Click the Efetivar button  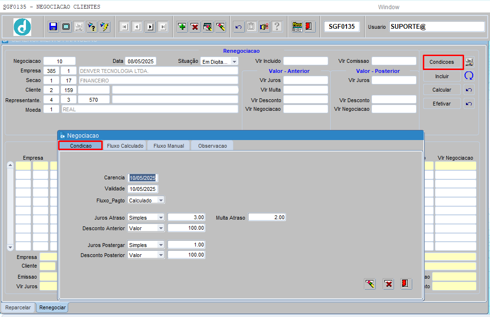(x=442, y=104)
